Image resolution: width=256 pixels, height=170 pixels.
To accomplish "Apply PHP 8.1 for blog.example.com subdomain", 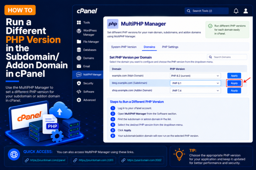I will click(234, 83).
